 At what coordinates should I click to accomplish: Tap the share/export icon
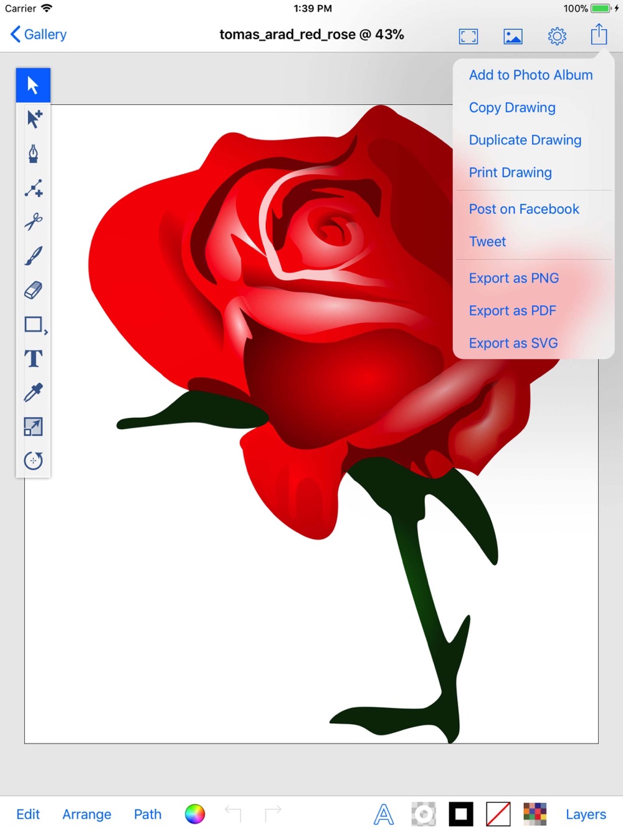[x=599, y=34]
